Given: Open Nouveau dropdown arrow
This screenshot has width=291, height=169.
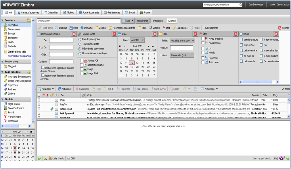Looking at the screenshot, I should pos(53,89).
